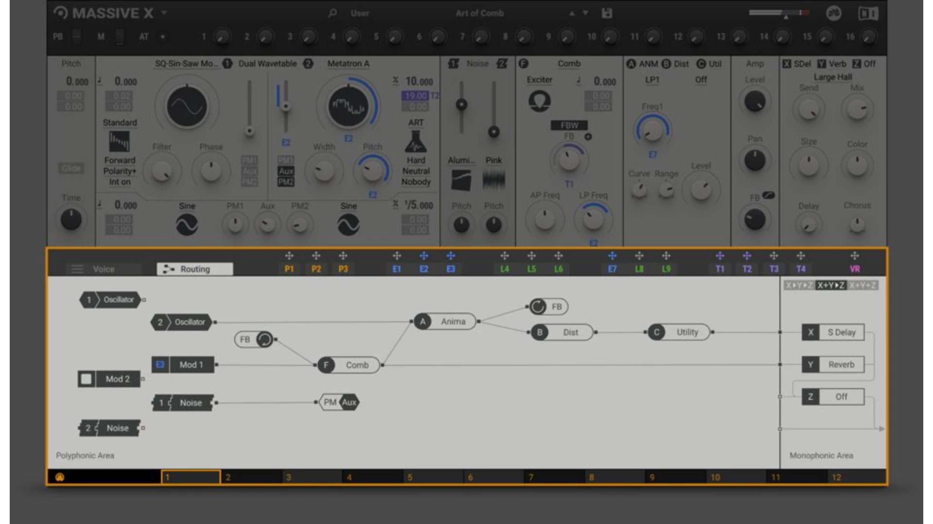Screen dimensions: 933x524
Task: Click the Alumi... noise waveform thumbnail
Action: pos(461,180)
